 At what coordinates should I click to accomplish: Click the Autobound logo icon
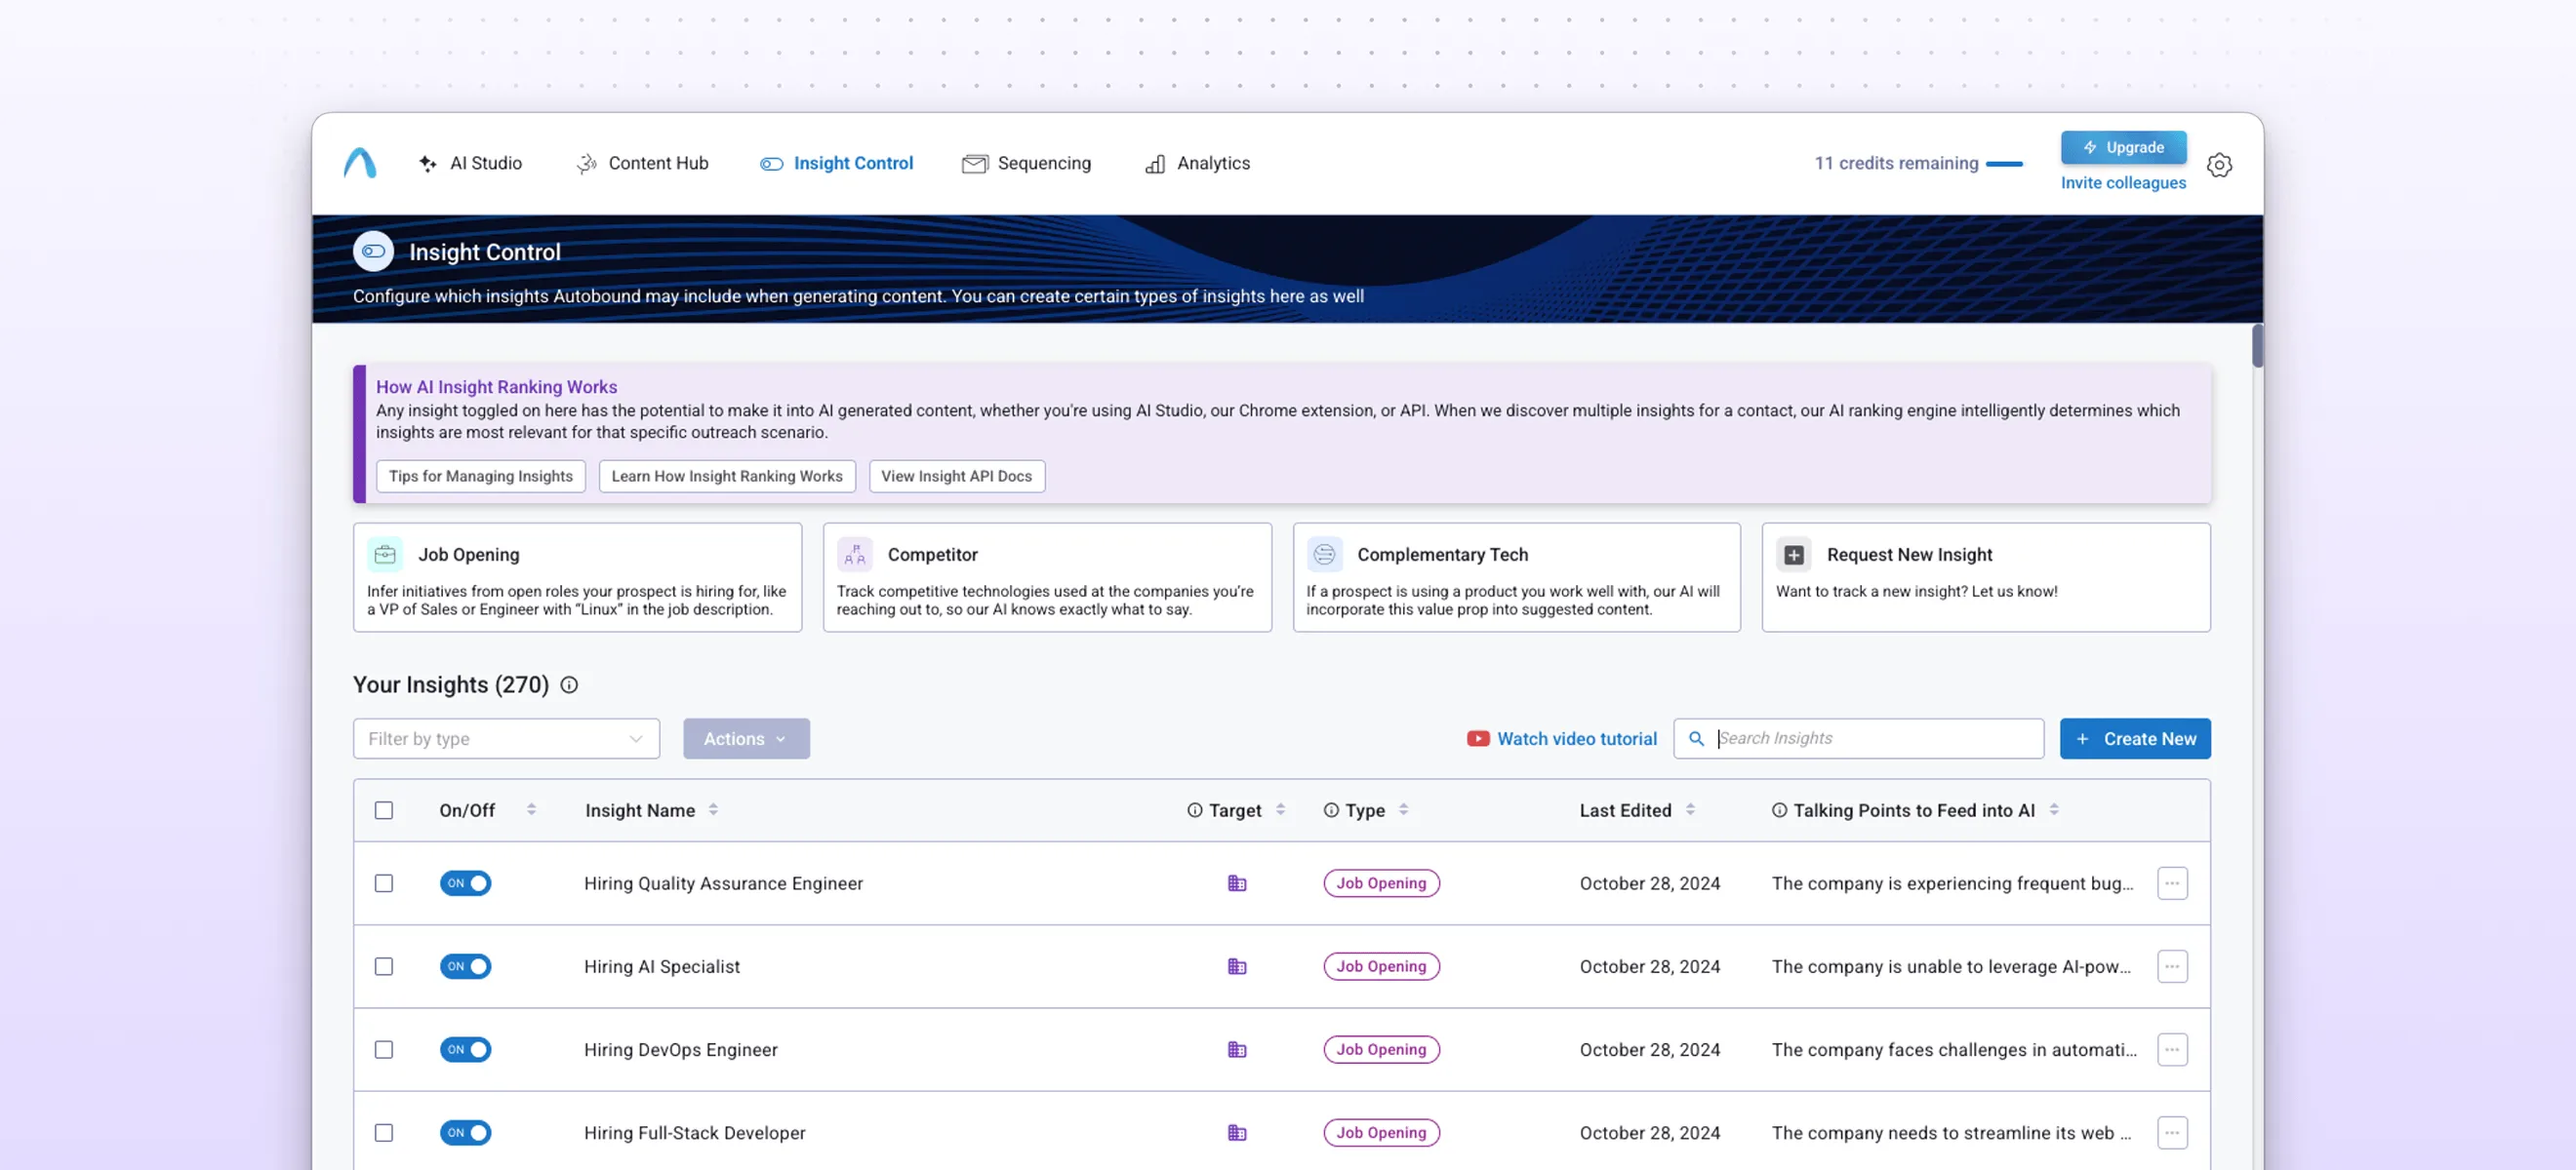tap(360, 163)
